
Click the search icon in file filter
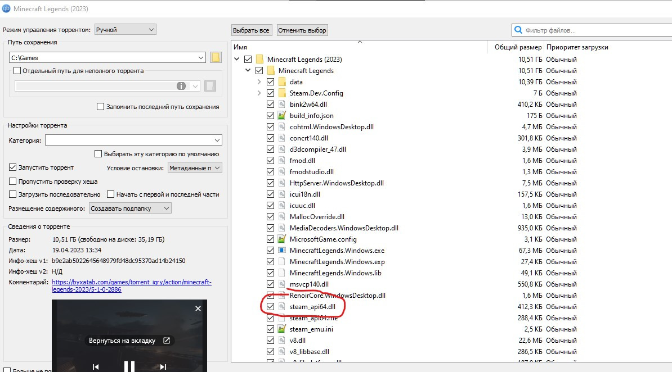tap(518, 30)
